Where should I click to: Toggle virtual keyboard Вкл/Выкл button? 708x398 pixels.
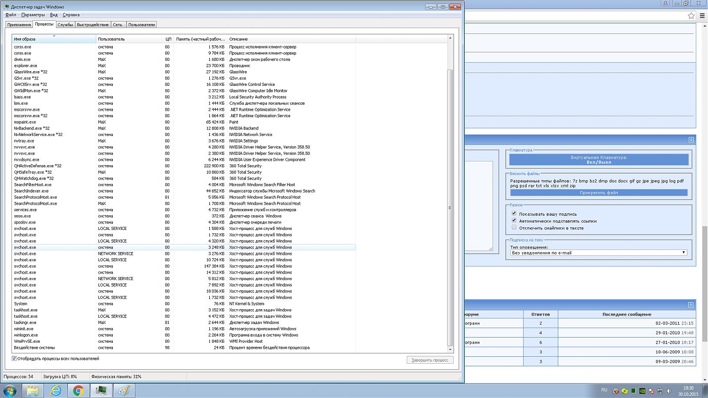coord(599,160)
